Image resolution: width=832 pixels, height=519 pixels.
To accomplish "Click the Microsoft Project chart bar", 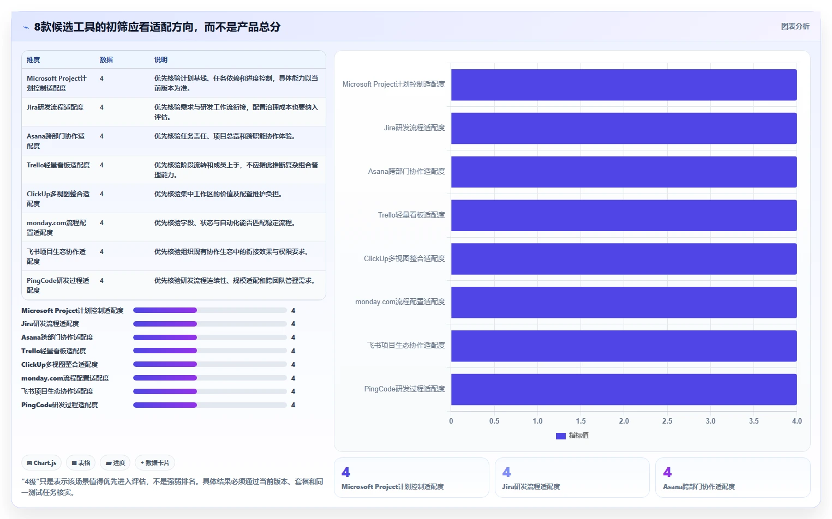I will 624,85.
